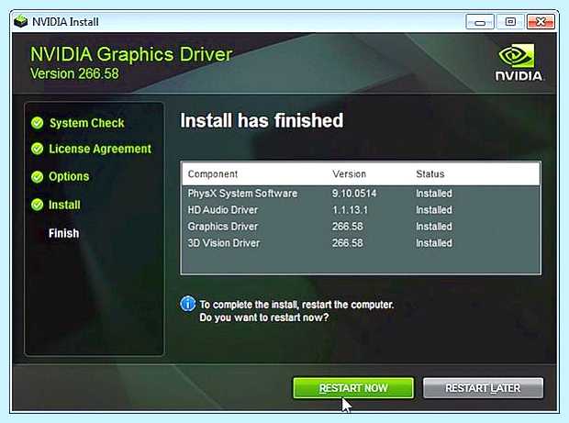Click the green checkmark beside Install
This screenshot has width=569, height=423.
tap(37, 205)
